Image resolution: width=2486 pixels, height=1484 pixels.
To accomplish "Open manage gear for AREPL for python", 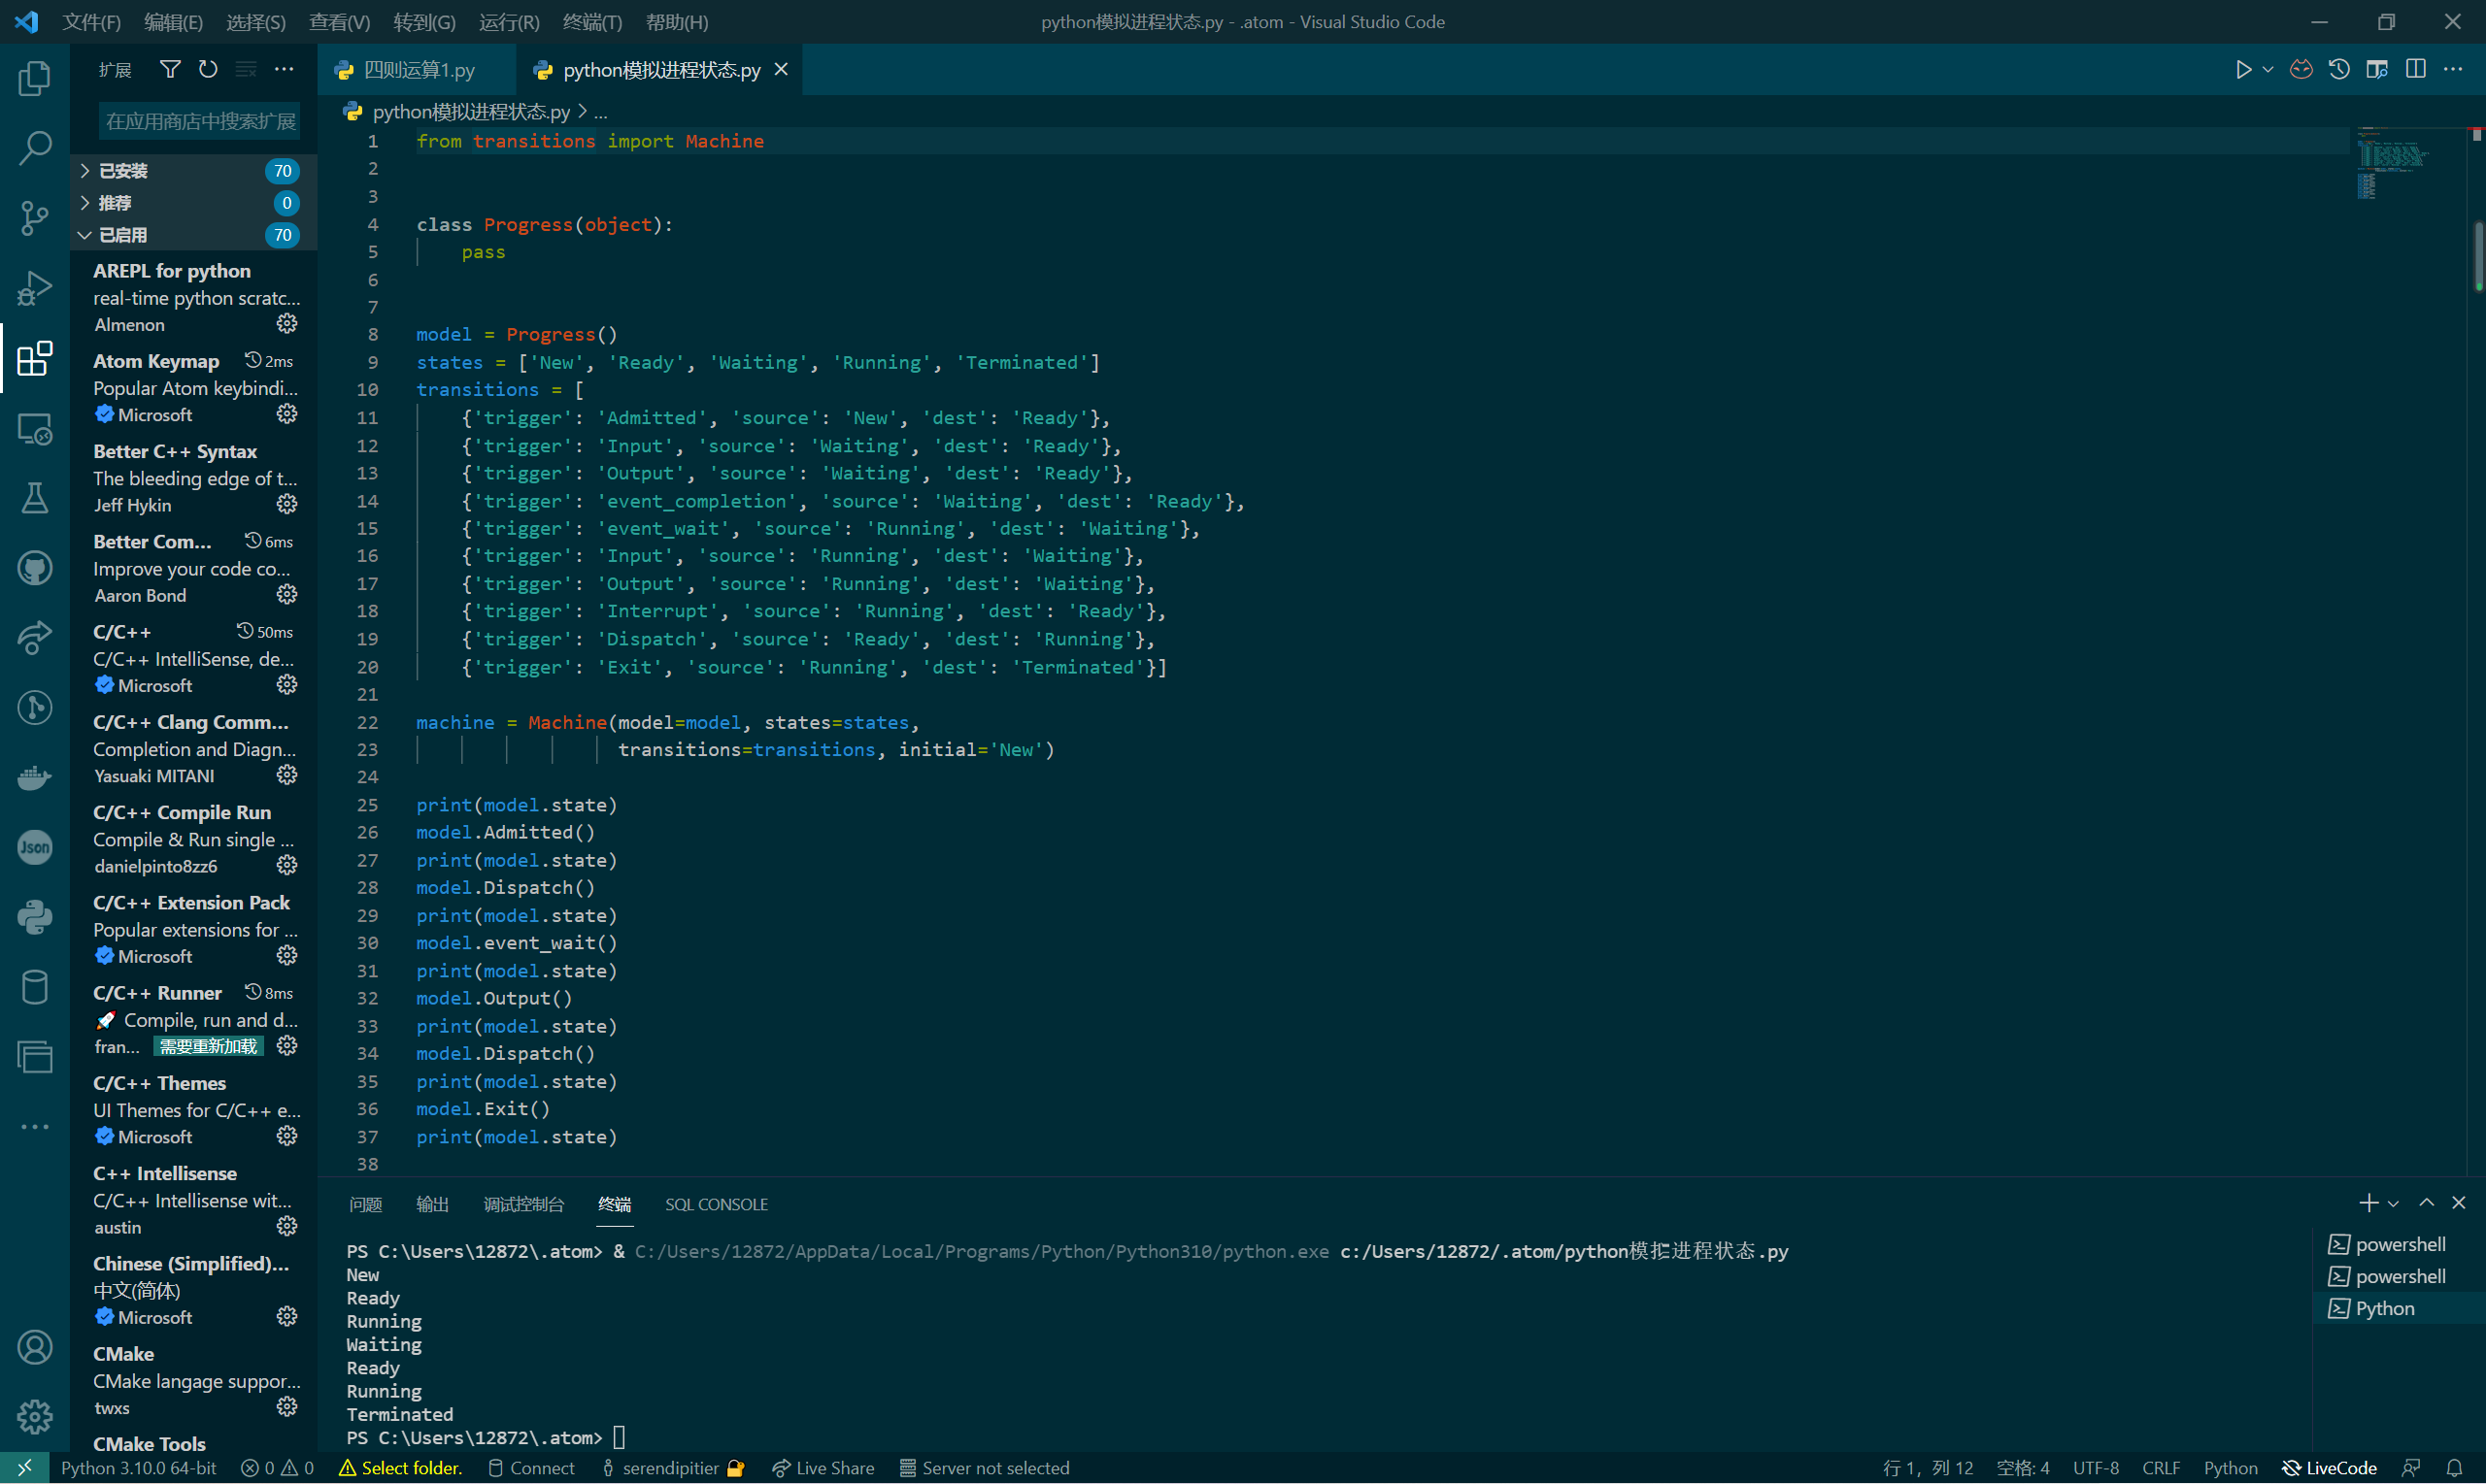I will (287, 324).
